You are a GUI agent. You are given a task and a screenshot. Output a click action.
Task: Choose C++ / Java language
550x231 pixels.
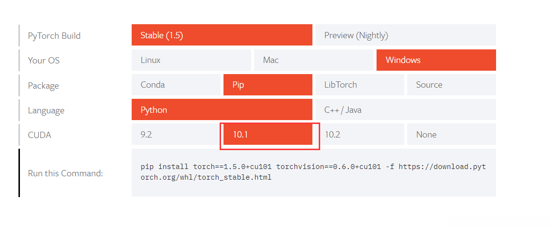[x=405, y=110]
